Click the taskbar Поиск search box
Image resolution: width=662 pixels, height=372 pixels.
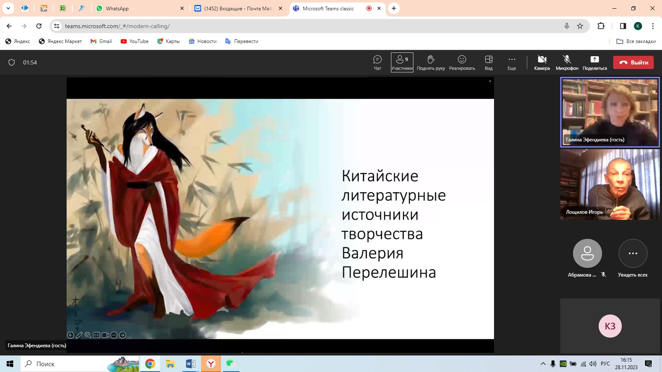pos(80,364)
